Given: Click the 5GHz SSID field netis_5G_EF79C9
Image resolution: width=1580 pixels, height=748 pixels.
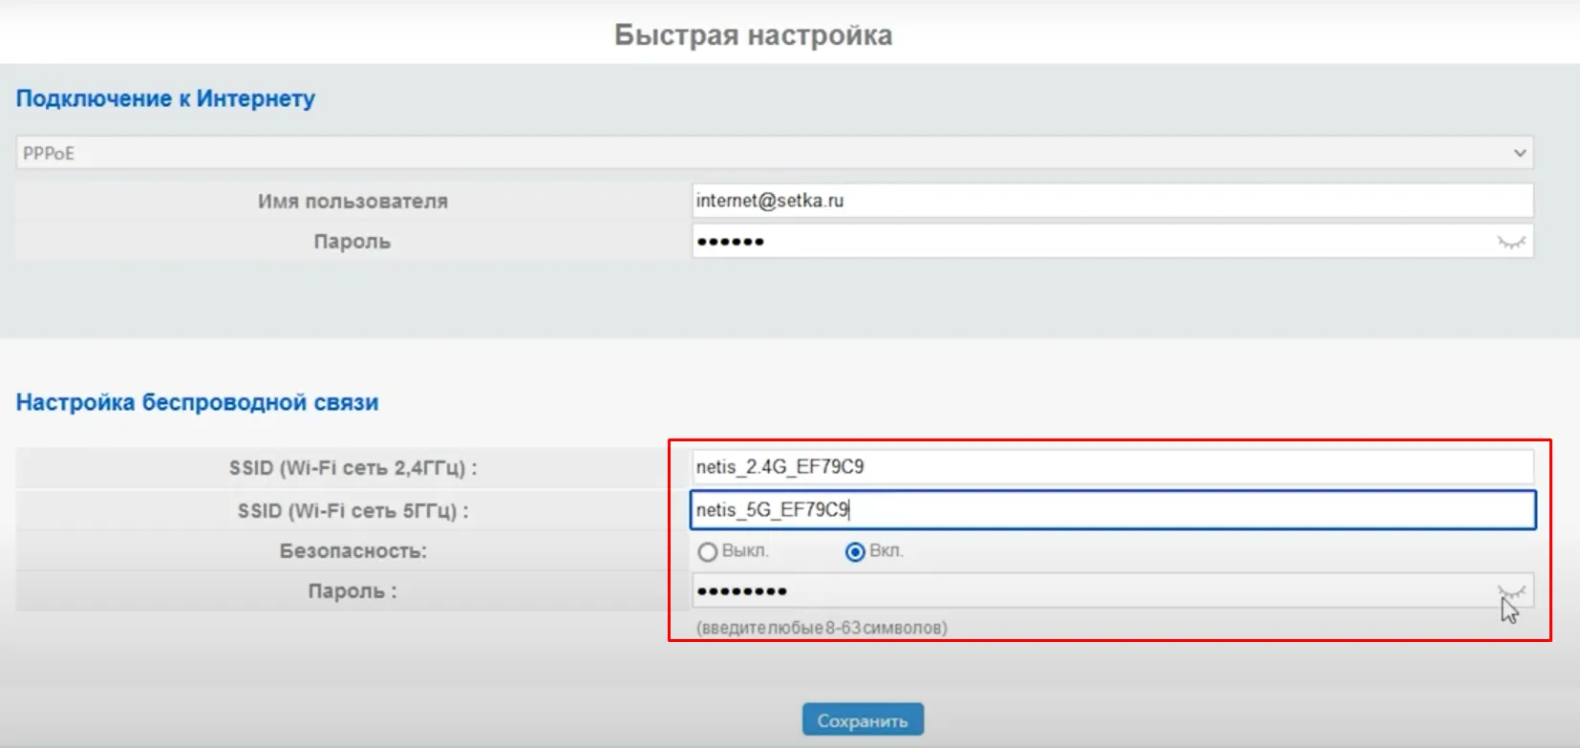Looking at the screenshot, I should coord(1113,510).
